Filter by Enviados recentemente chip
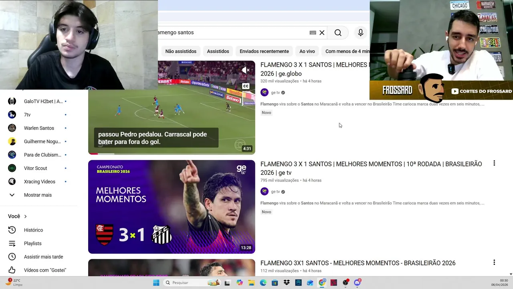This screenshot has height=289, width=513. pos(264,51)
